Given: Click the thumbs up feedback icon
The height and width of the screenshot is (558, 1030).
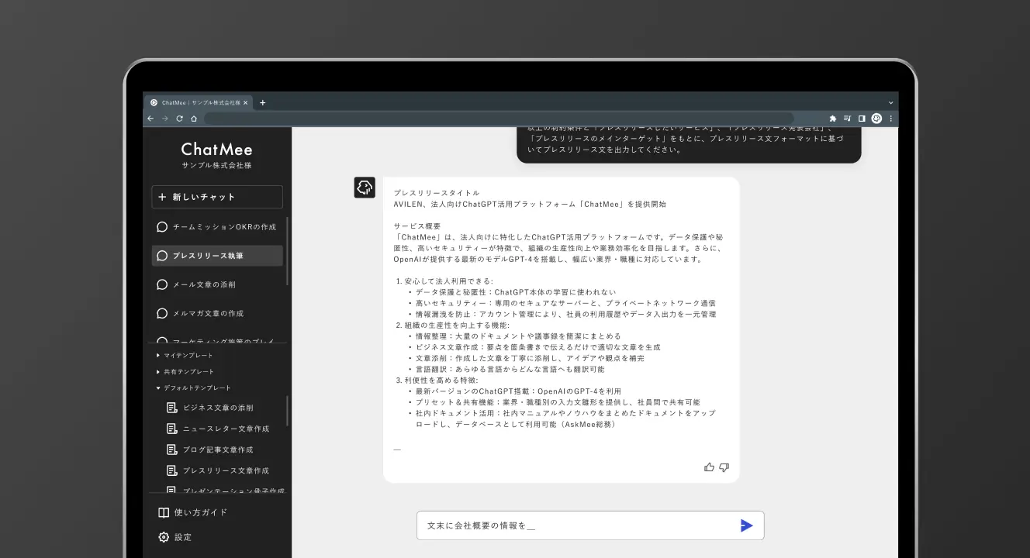Looking at the screenshot, I should (x=709, y=467).
